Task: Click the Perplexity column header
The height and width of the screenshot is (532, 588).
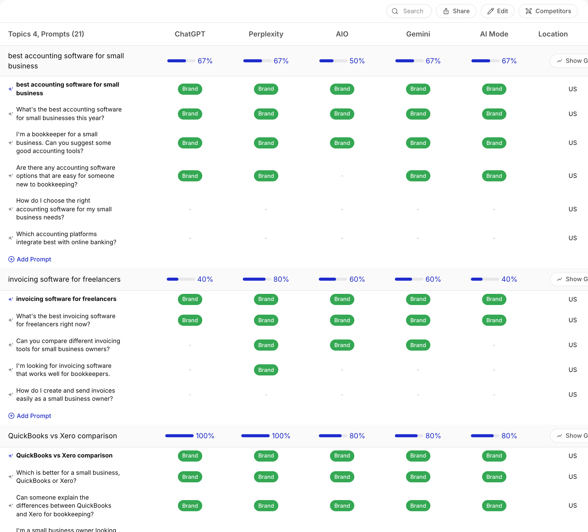Action: (266, 34)
